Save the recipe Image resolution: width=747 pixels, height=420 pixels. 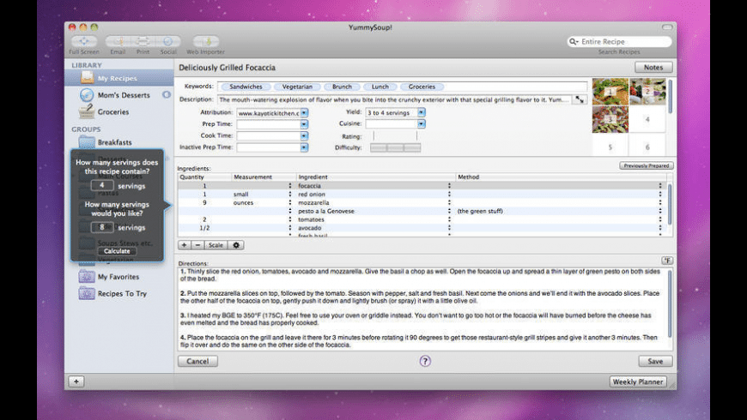pyautogui.click(x=655, y=362)
